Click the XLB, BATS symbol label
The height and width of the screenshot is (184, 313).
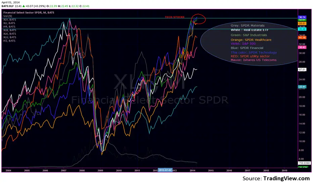tap(10, 30)
